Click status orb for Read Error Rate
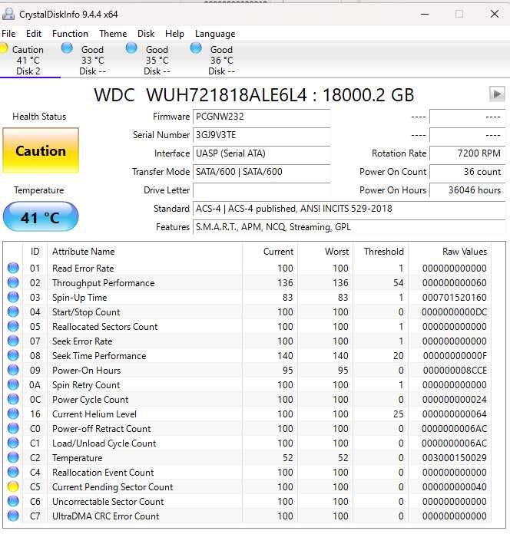The image size is (510, 534). coord(13,268)
